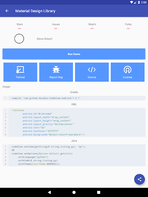Viewport: 148px width, 197px height.
Task: Tap the author avatar circle
Action: (x=19, y=38)
